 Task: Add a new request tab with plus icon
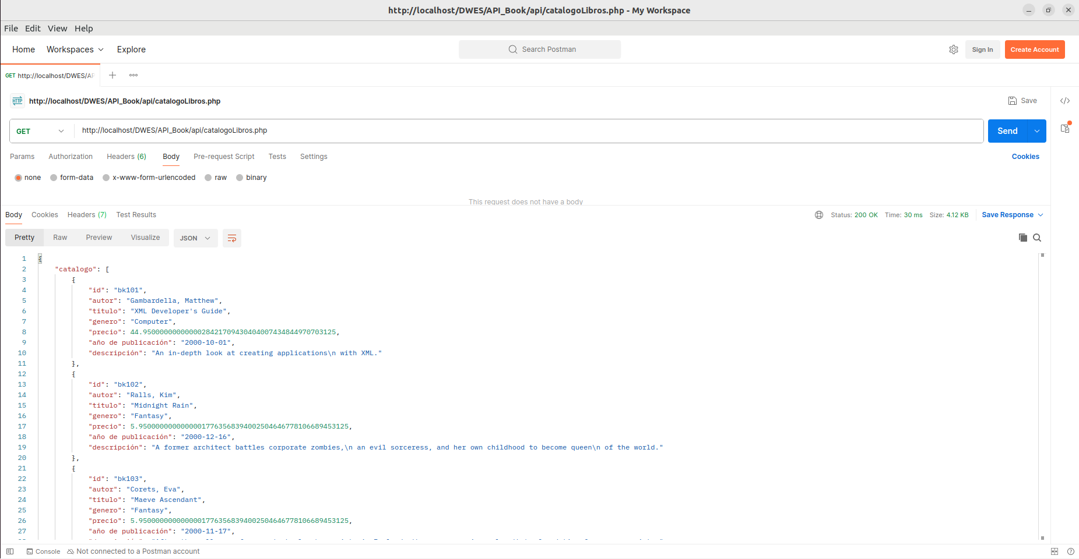(x=113, y=75)
